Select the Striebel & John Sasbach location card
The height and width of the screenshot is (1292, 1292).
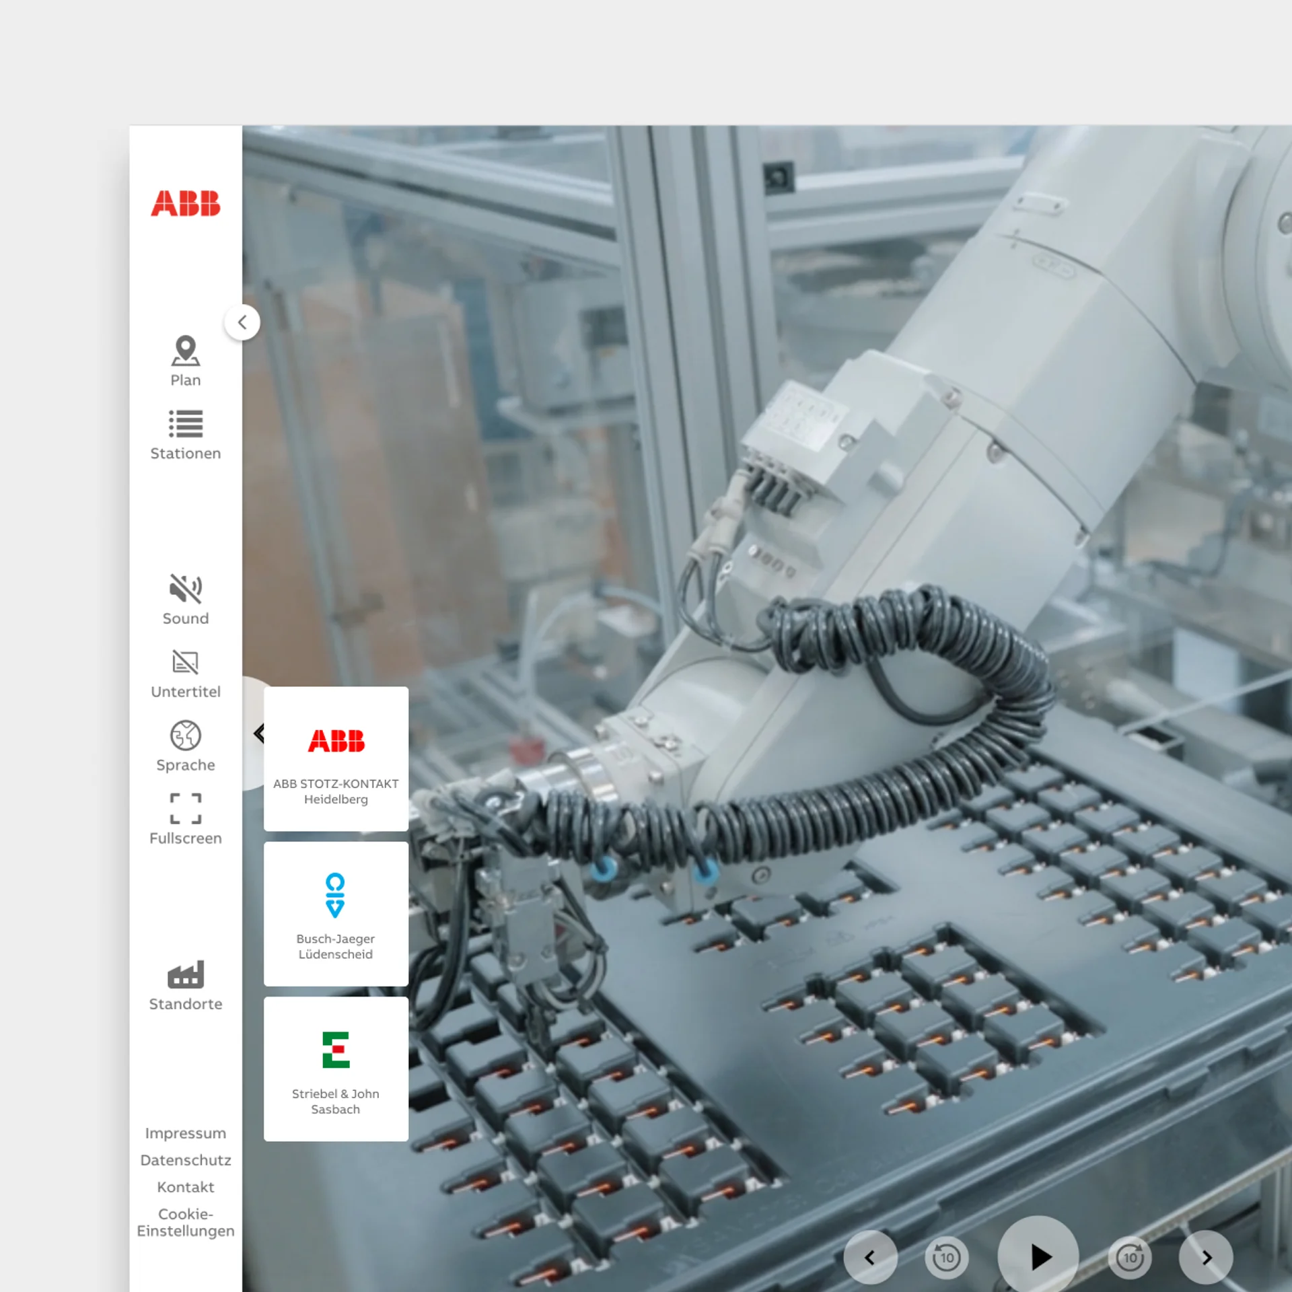click(x=336, y=1069)
